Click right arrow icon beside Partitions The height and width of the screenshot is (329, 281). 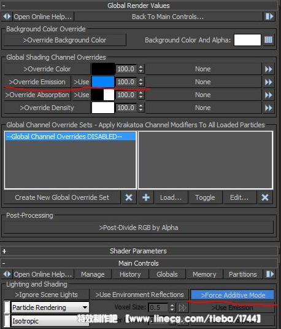pyautogui.click(x=269, y=274)
